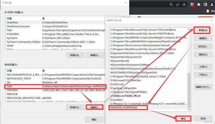
Task: Select the Autodesk Shared\ path entry
Action: pos(149,45)
